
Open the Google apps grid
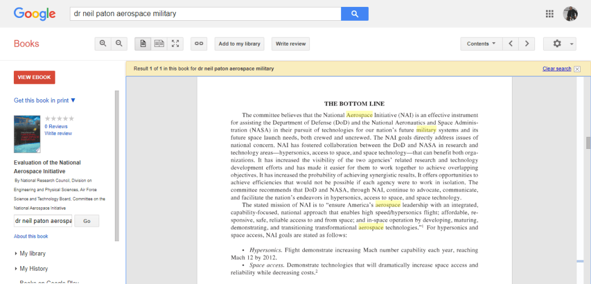549,14
